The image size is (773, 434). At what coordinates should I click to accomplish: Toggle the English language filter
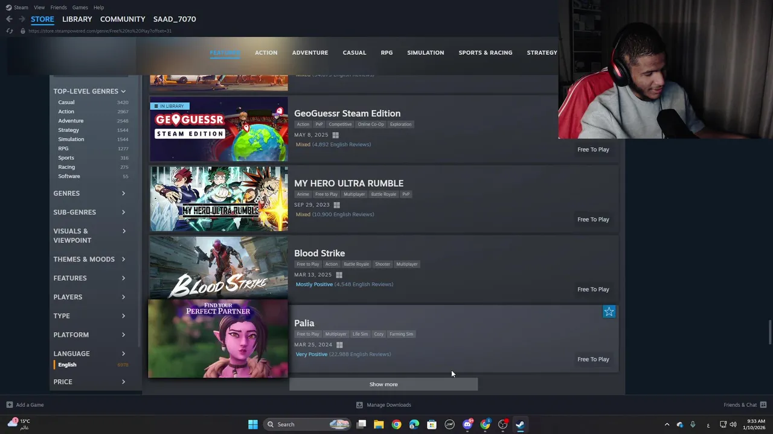point(67,365)
